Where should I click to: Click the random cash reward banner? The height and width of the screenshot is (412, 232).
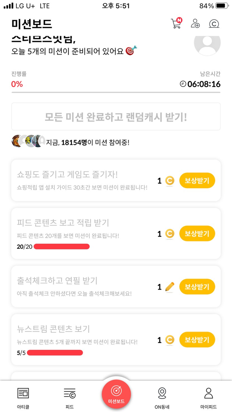pos(116,117)
